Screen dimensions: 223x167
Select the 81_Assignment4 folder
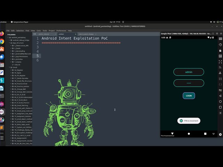click(20, 138)
